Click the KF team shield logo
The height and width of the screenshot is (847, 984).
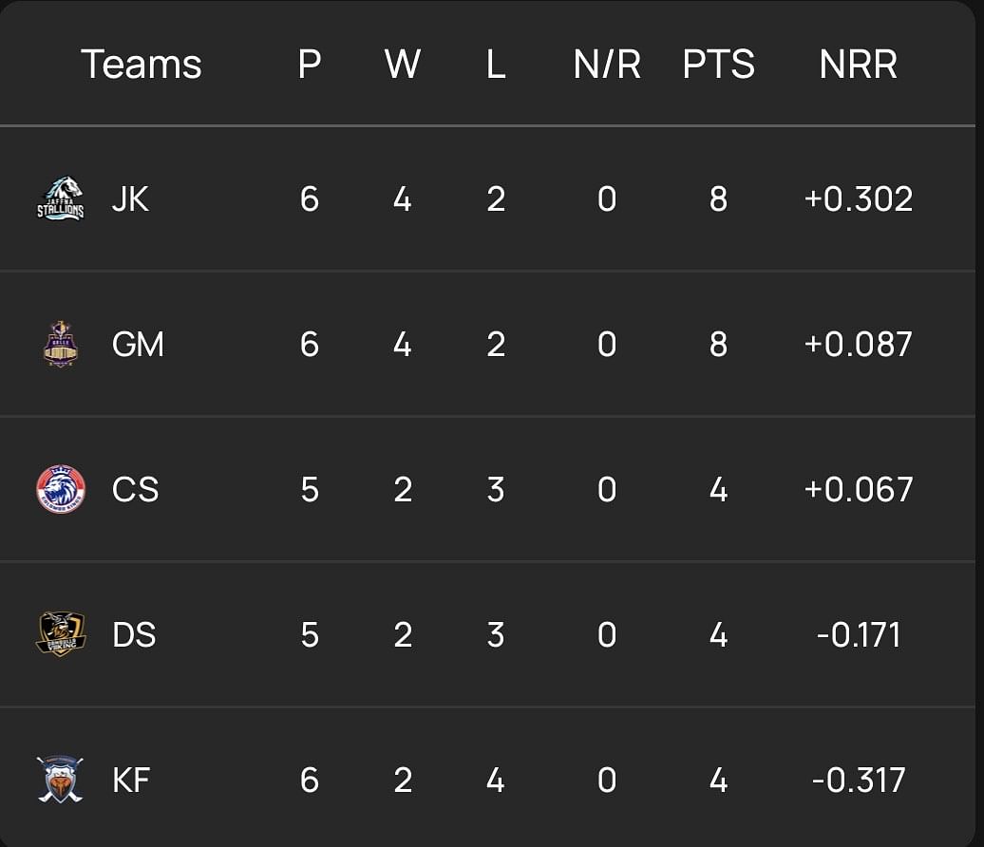click(x=61, y=780)
